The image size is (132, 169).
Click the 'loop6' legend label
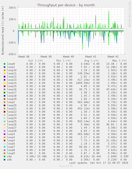[x=11, y=144]
